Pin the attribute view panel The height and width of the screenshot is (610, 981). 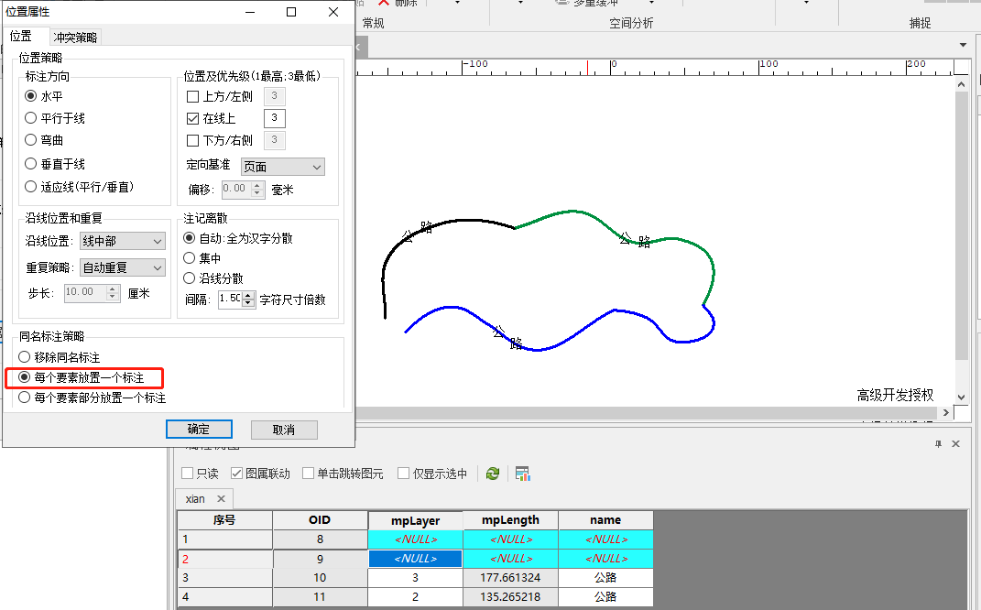(938, 443)
